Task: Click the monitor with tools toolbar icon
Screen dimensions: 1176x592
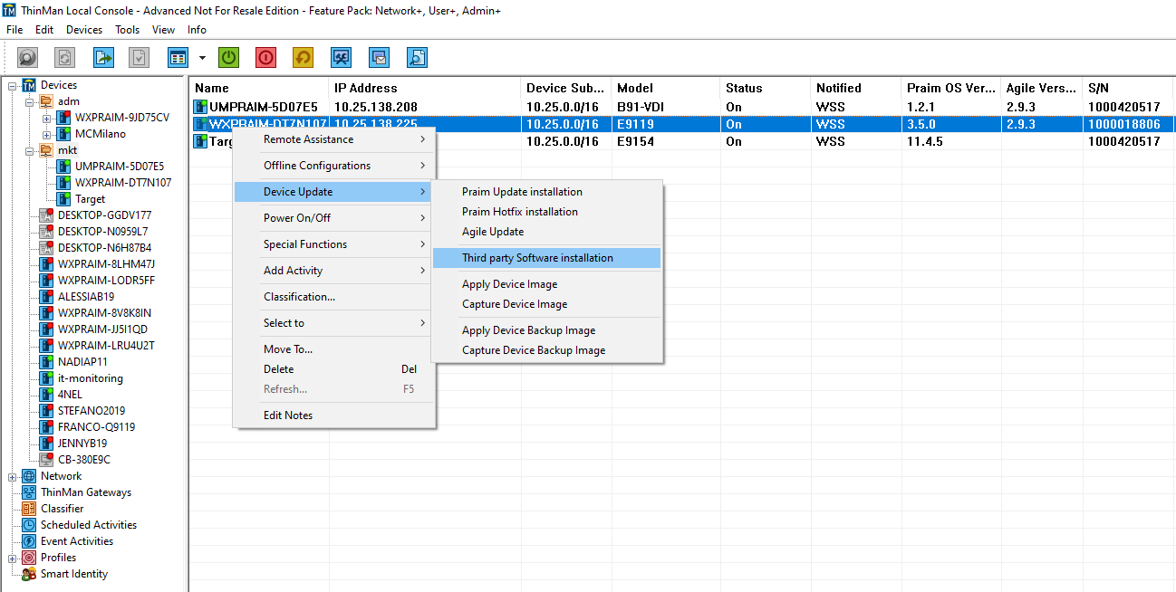Action: coord(341,58)
